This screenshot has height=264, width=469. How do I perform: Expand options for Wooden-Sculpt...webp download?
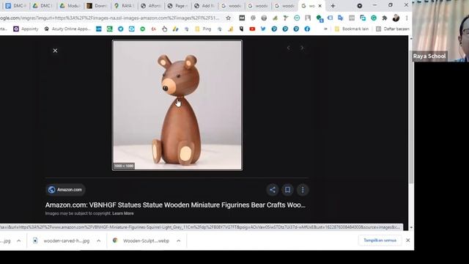(x=178, y=241)
